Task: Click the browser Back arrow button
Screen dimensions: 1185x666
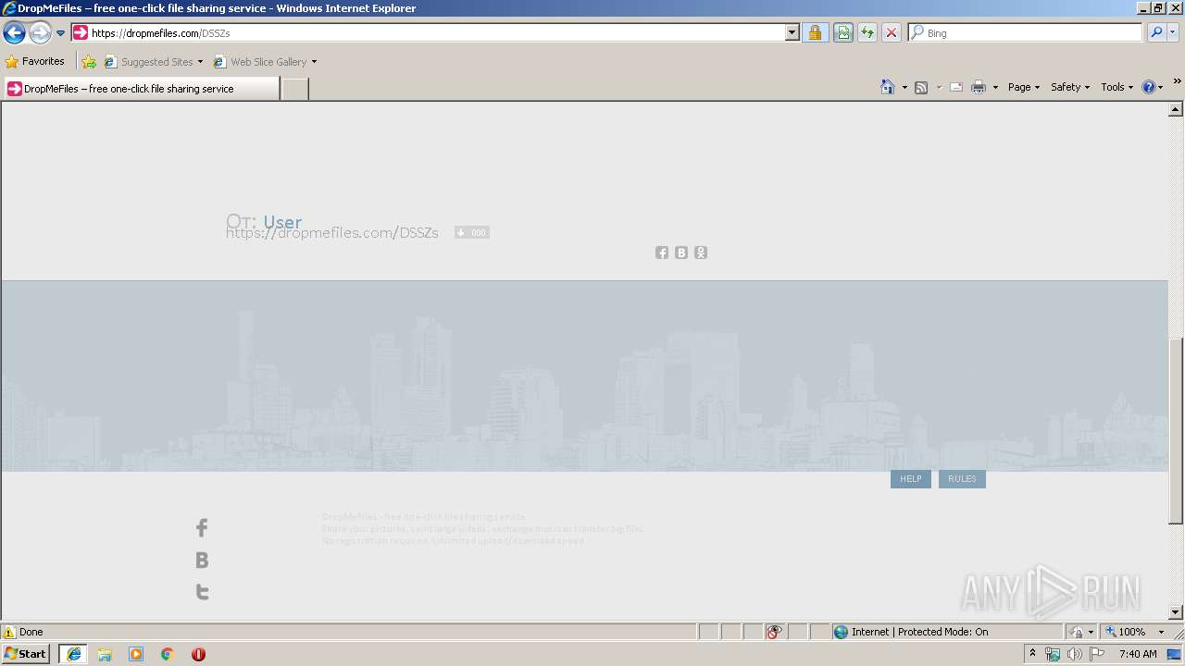Action: pyautogui.click(x=14, y=33)
